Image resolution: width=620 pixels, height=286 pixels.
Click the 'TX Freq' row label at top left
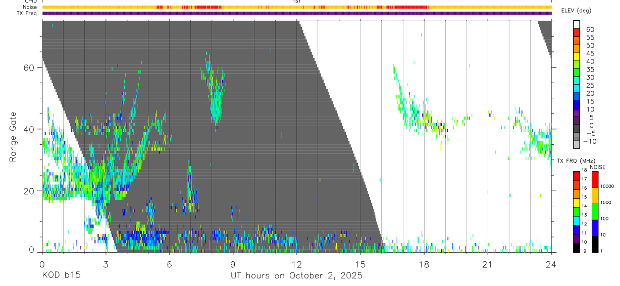(27, 13)
